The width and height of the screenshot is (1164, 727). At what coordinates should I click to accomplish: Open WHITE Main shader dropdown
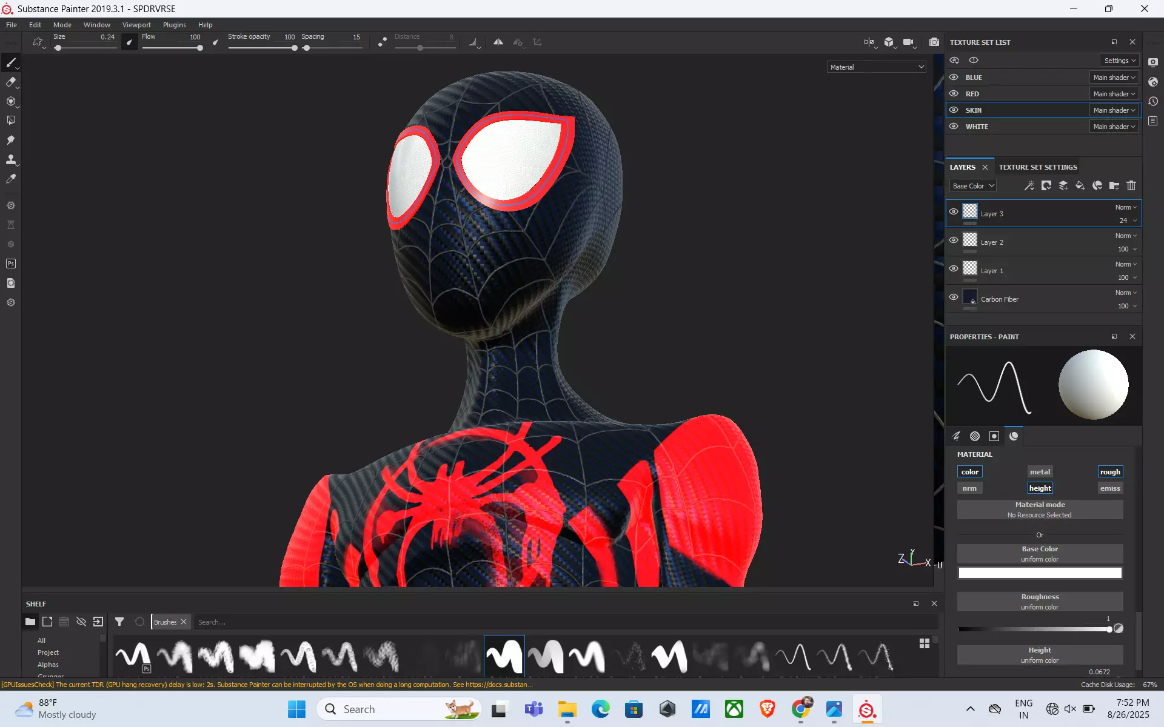(x=1114, y=127)
